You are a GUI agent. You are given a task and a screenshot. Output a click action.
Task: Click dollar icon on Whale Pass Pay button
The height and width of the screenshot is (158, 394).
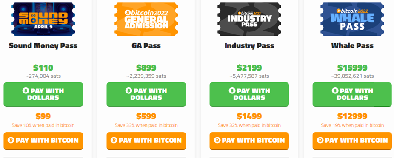click(x=335, y=90)
